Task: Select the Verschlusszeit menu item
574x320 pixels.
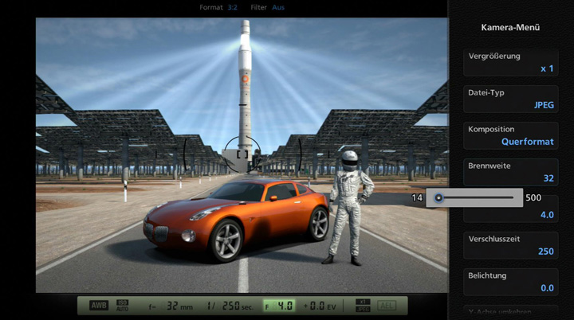Action: pyautogui.click(x=510, y=244)
